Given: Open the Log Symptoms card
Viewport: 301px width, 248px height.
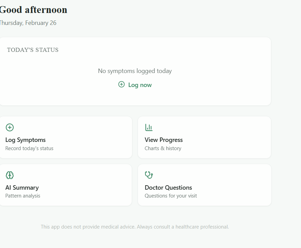Looking at the screenshot, I should (66, 137).
